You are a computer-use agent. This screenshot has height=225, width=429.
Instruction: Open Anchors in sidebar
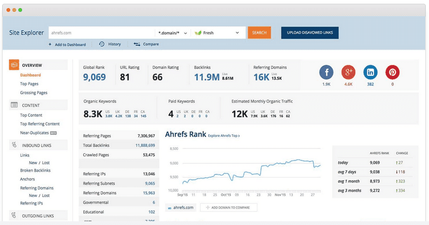click(x=27, y=179)
